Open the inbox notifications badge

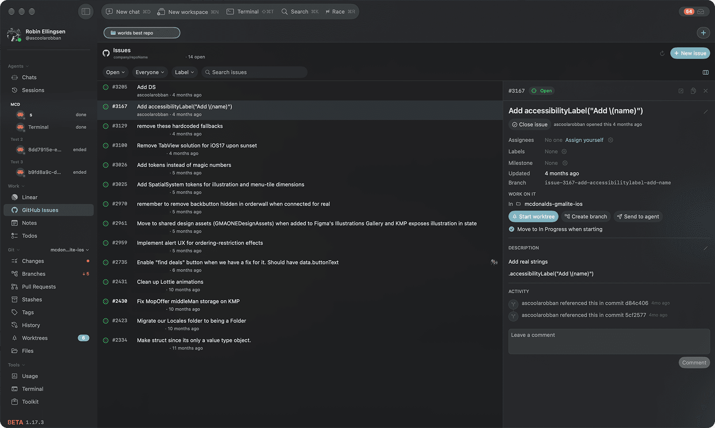pos(694,12)
